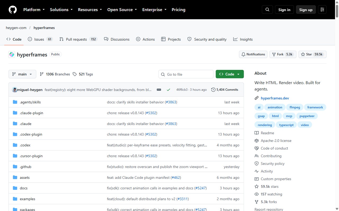Focus the Go to file search field
The image size is (339, 211).
(186, 74)
